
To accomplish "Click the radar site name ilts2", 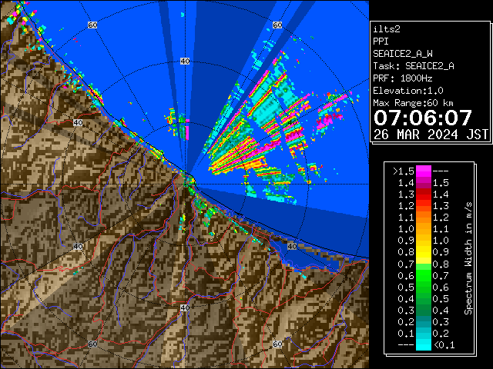I will (387, 29).
